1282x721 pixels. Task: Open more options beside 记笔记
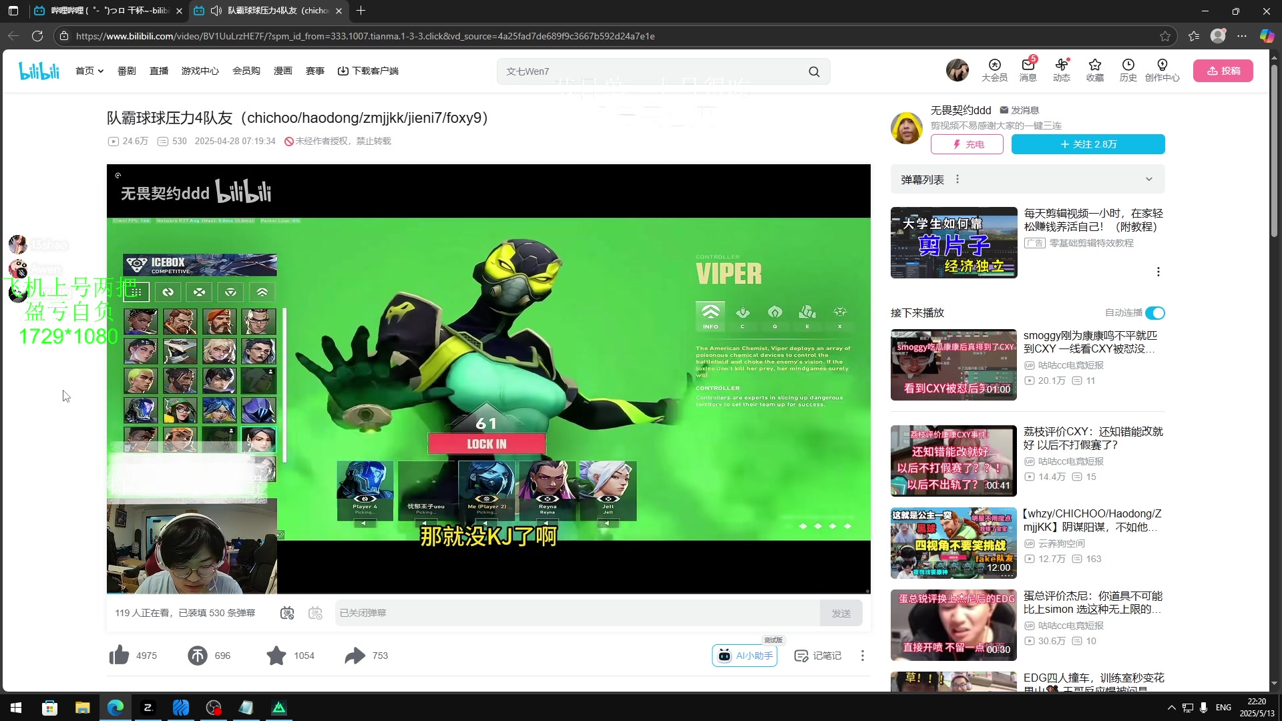(863, 656)
